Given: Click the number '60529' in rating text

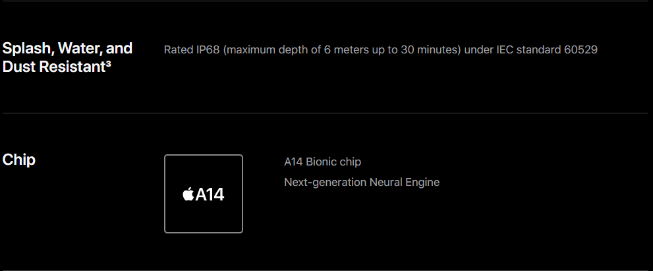Looking at the screenshot, I should click(x=581, y=50).
